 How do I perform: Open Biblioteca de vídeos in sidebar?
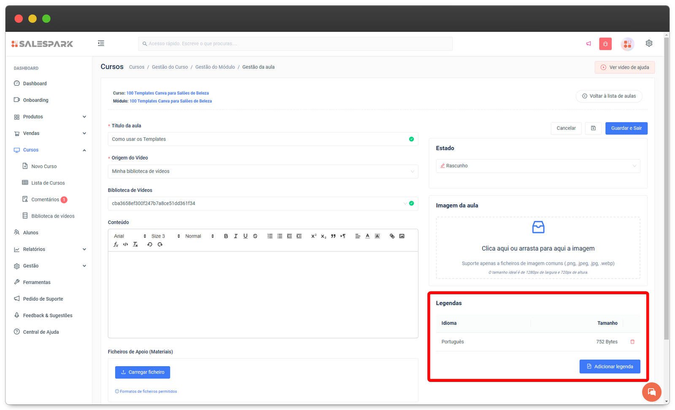[53, 216]
